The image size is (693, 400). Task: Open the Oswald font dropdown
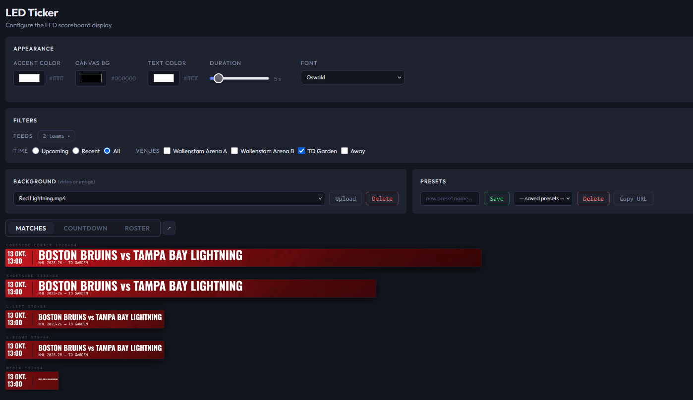click(x=352, y=77)
